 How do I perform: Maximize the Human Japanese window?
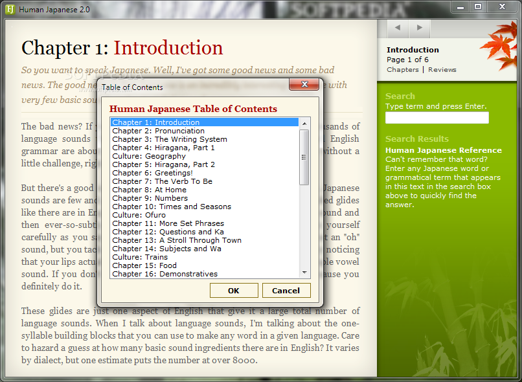478,7
